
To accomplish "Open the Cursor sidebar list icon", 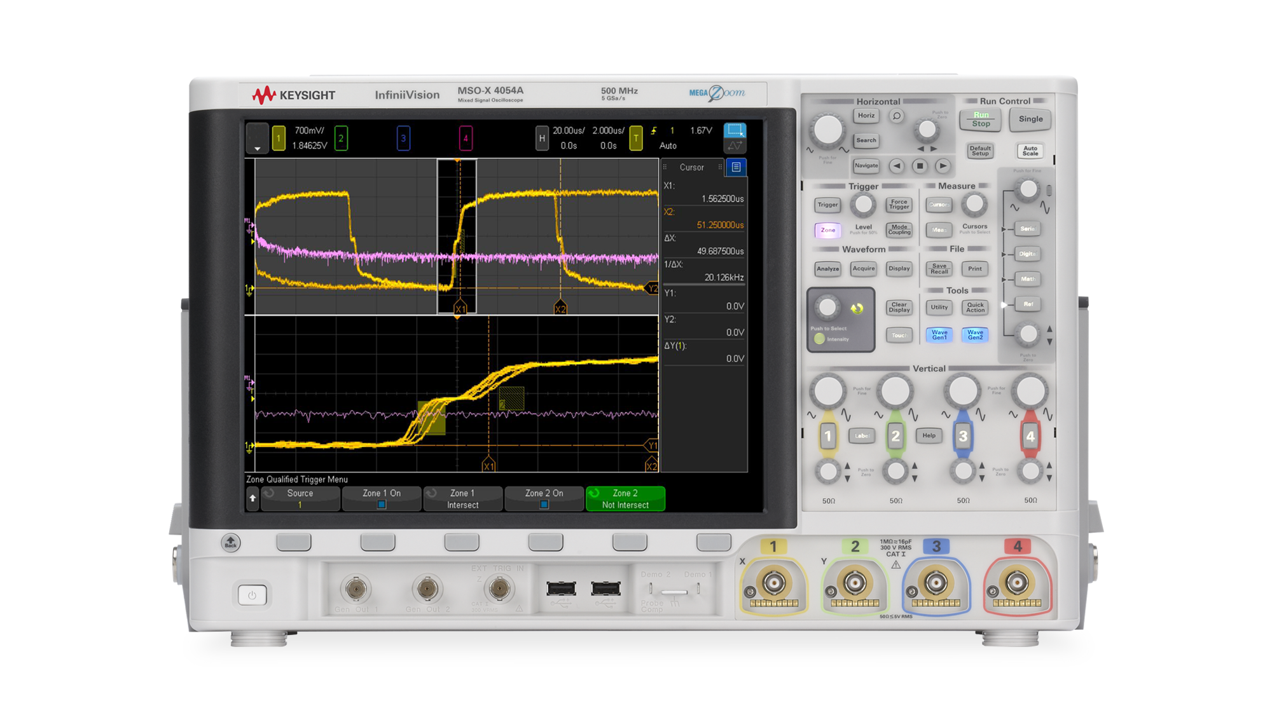I will click(736, 167).
